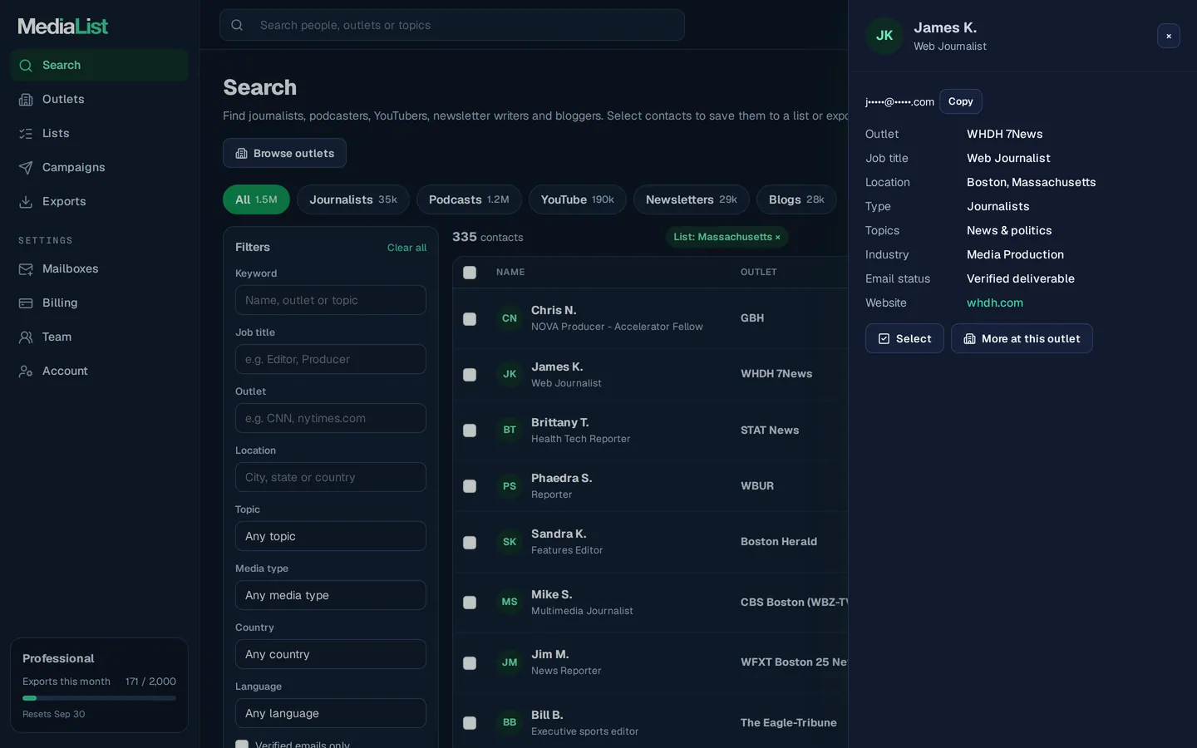The width and height of the screenshot is (1197, 748).
Task: Click Phaedra S. avatar PS
Action: pos(510,486)
